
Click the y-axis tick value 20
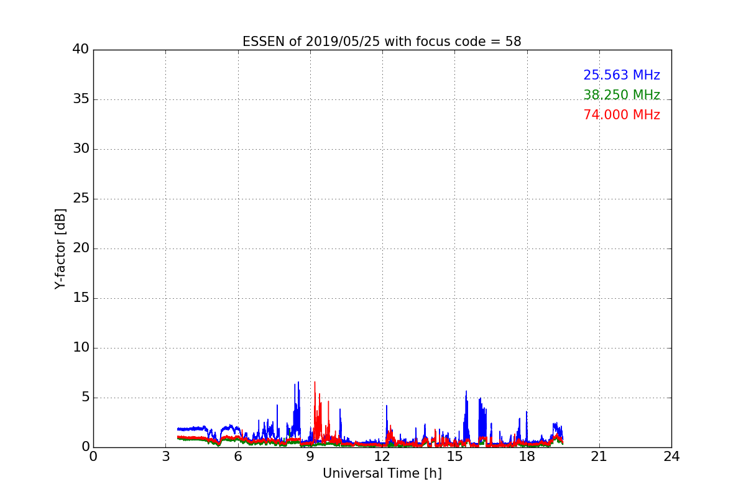click(x=81, y=248)
